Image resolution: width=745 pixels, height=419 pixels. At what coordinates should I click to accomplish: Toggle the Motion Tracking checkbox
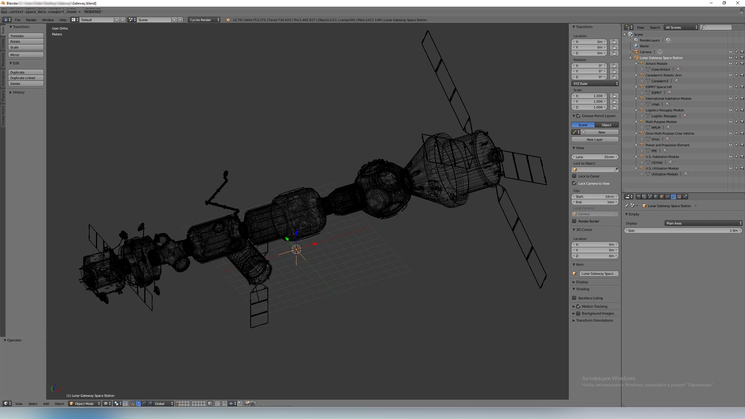click(578, 306)
